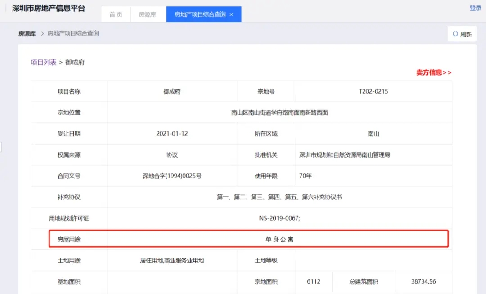Click the 项目名称 label cell
The height and width of the screenshot is (294, 486).
(69, 91)
